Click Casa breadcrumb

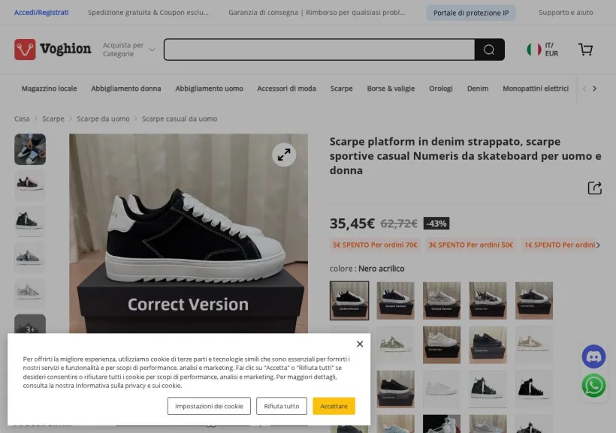[22, 119]
